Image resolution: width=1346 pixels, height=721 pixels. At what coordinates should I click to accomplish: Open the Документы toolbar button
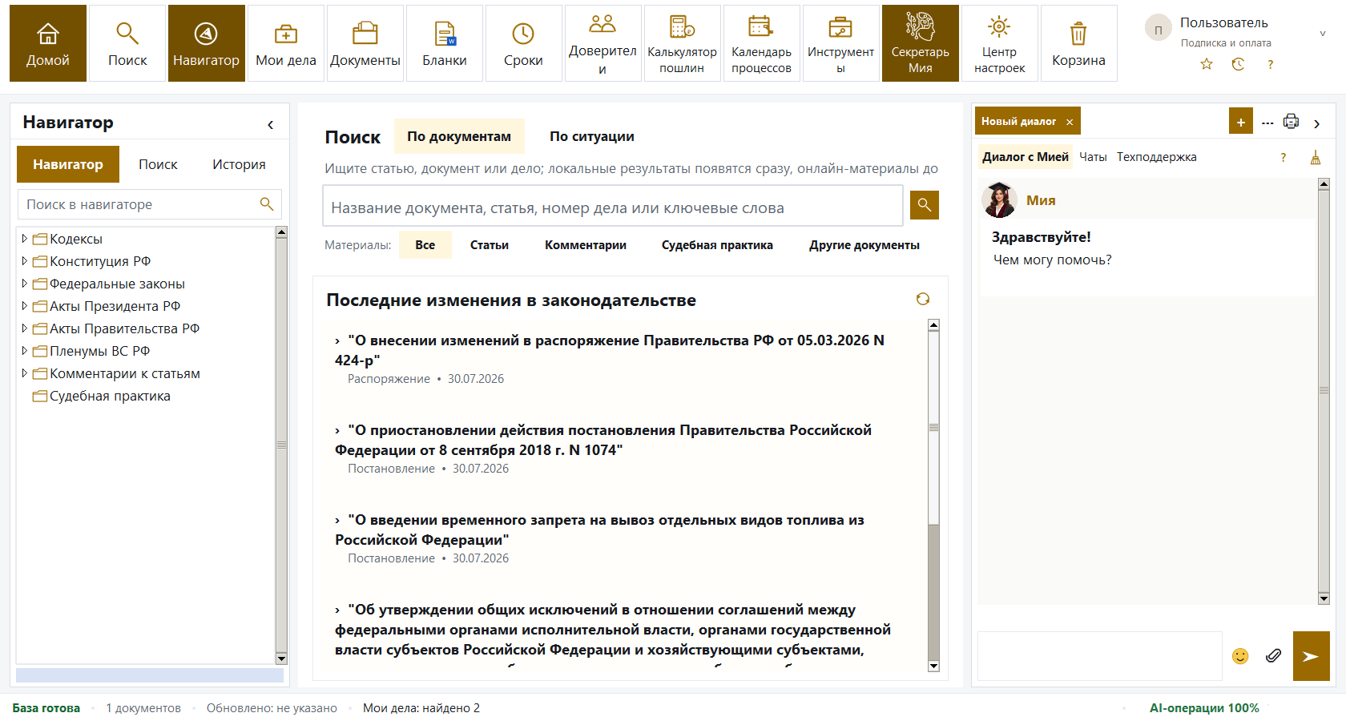(365, 43)
